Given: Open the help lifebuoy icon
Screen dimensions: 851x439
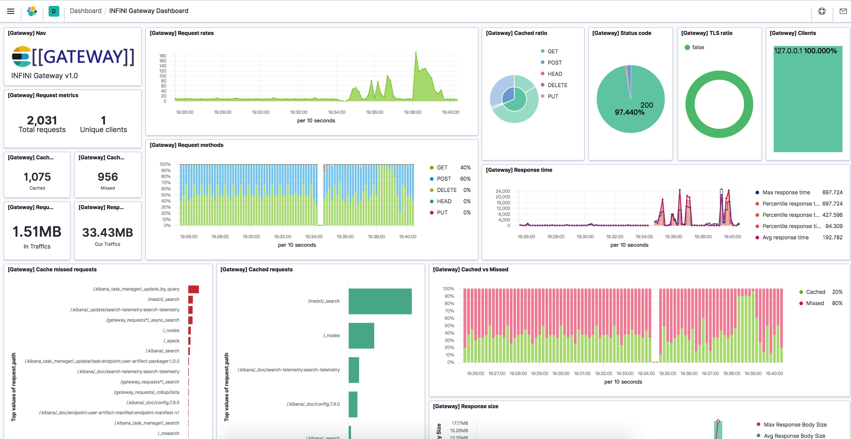Looking at the screenshot, I should coord(822,11).
